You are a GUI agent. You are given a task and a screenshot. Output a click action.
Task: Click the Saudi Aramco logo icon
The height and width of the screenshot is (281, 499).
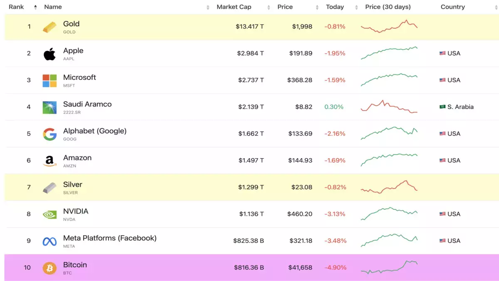[x=49, y=107]
